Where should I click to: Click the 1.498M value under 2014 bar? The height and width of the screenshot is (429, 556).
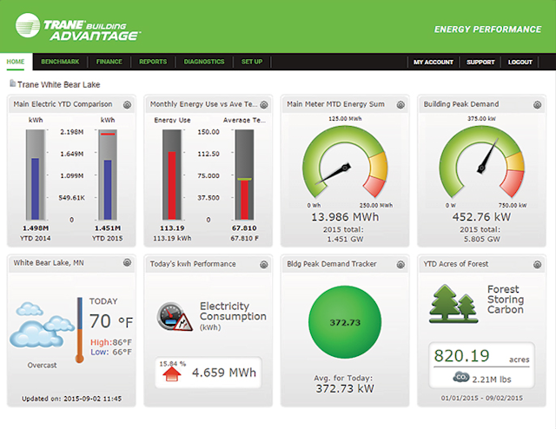36,228
